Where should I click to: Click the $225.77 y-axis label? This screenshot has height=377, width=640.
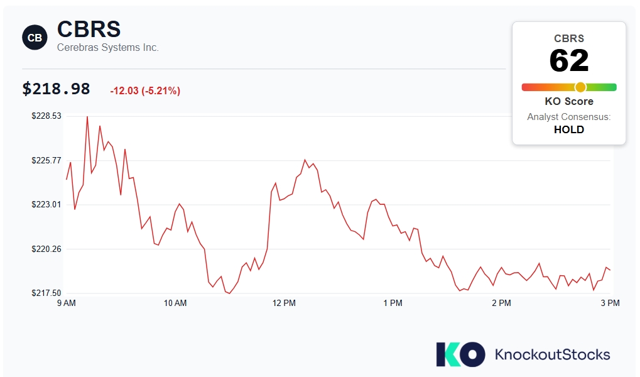(46, 160)
